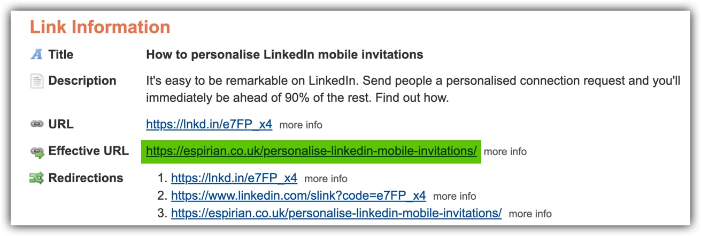
Task: Open the linkedin.com slink redirection link
Action: pos(298,196)
